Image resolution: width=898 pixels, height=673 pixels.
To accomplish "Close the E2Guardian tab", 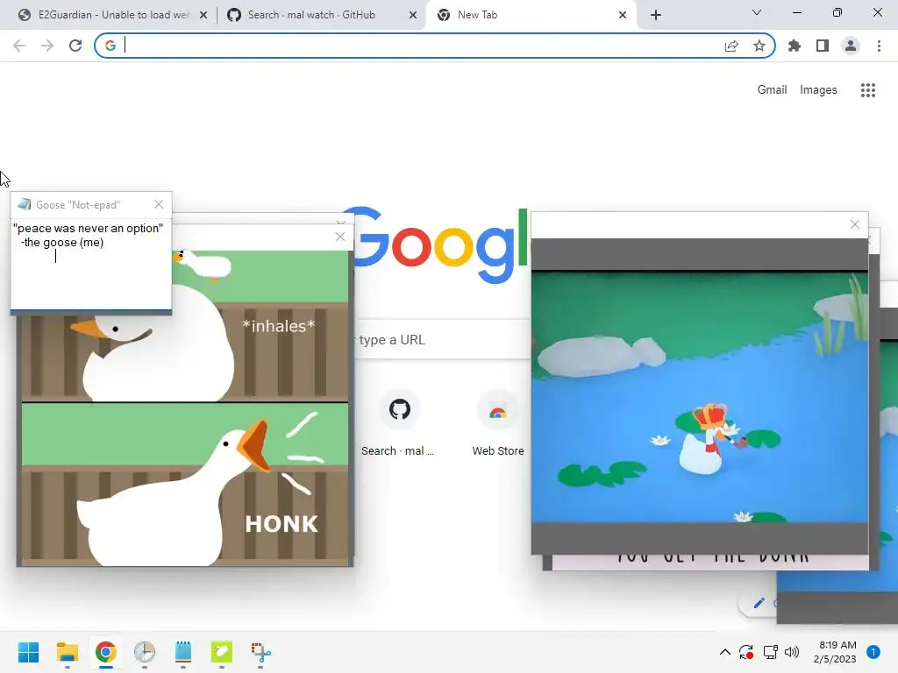I will [203, 15].
